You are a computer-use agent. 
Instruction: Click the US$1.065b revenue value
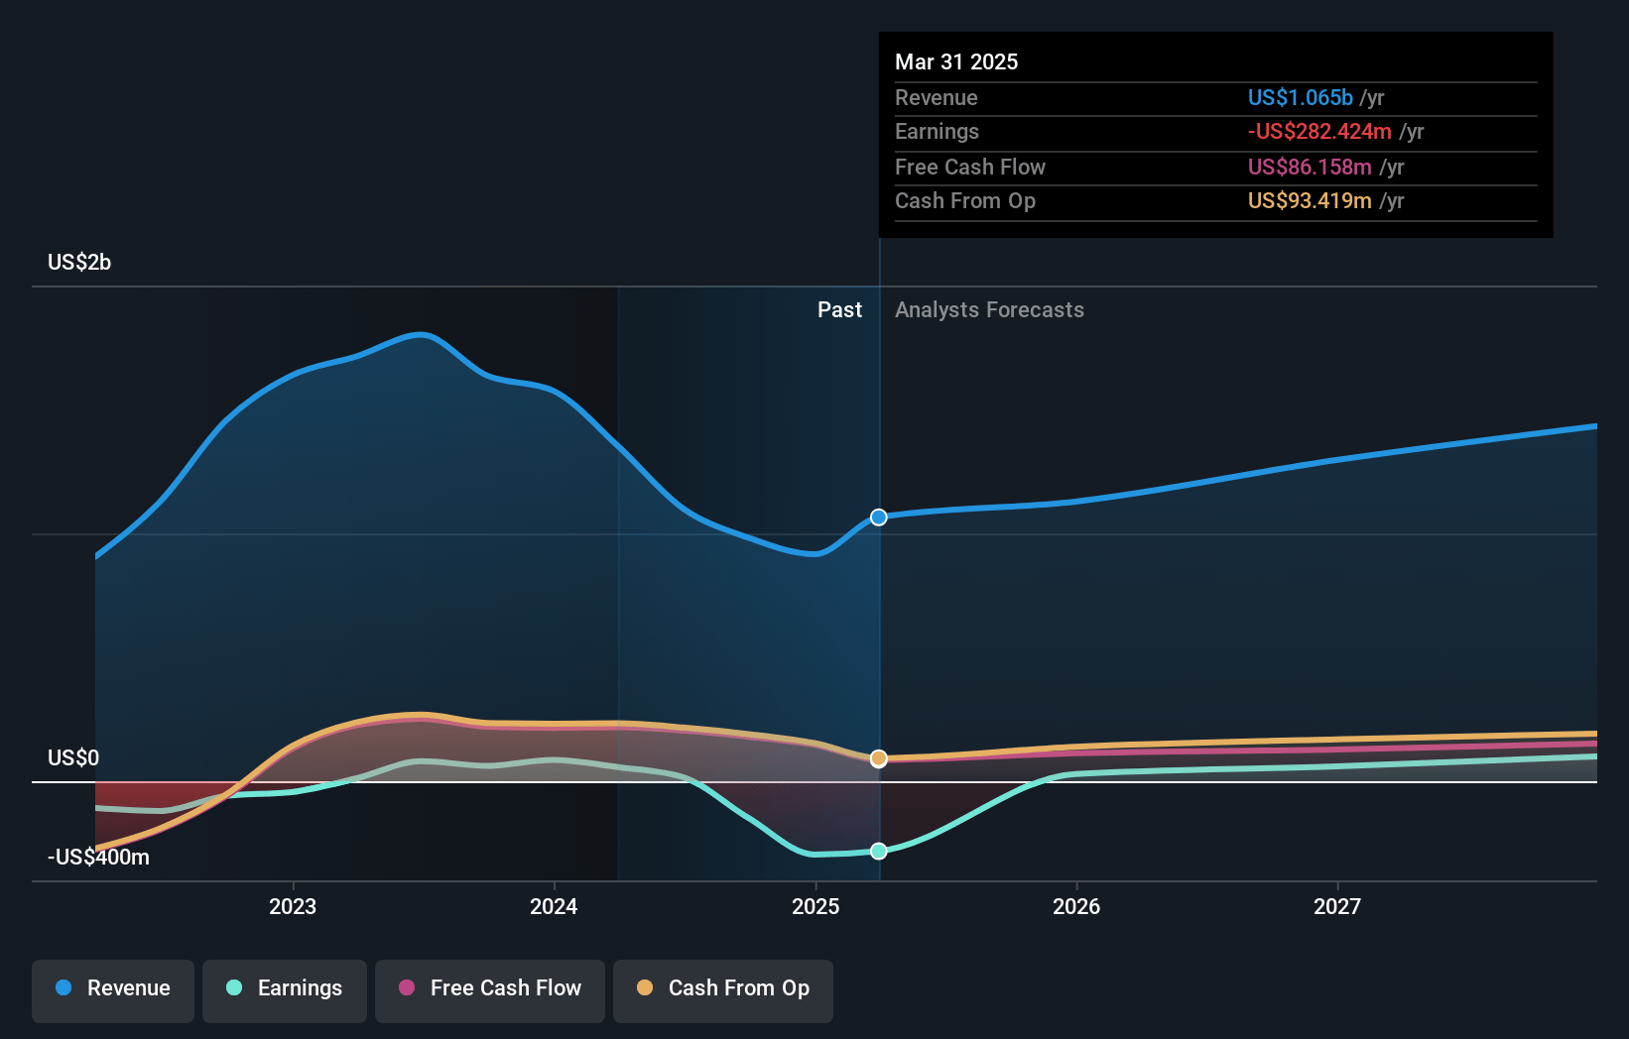click(1301, 97)
